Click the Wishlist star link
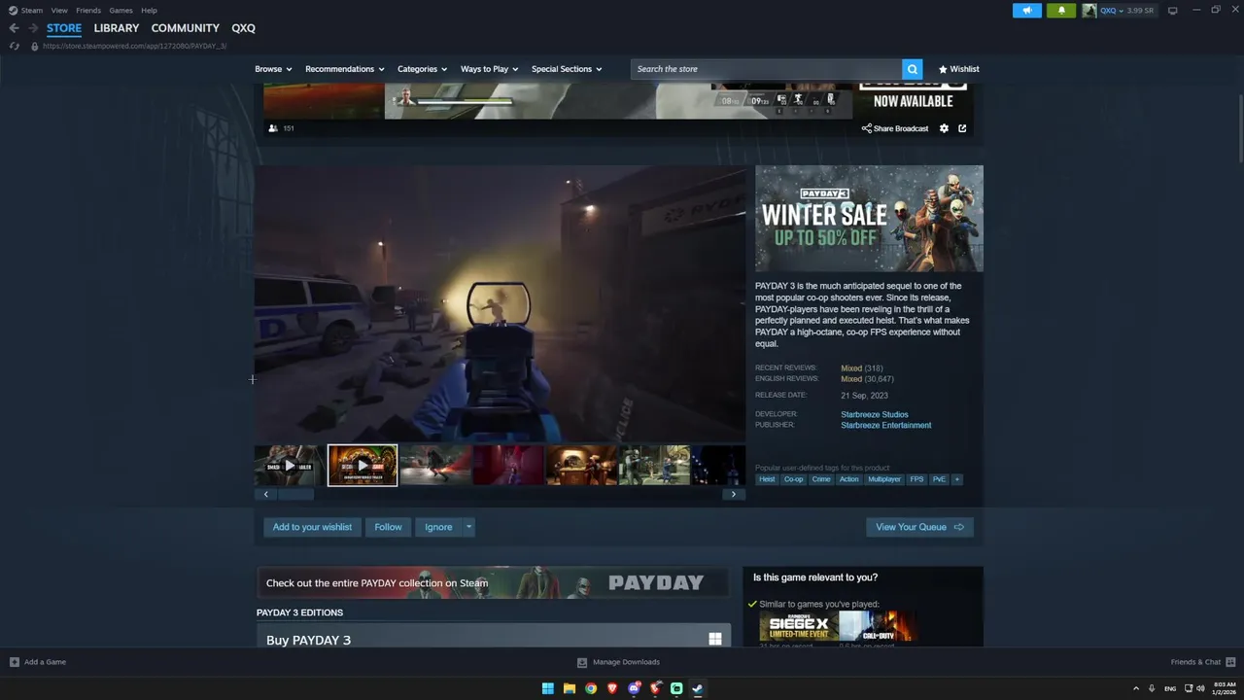Screen dimensions: 1244x700 [959, 69]
